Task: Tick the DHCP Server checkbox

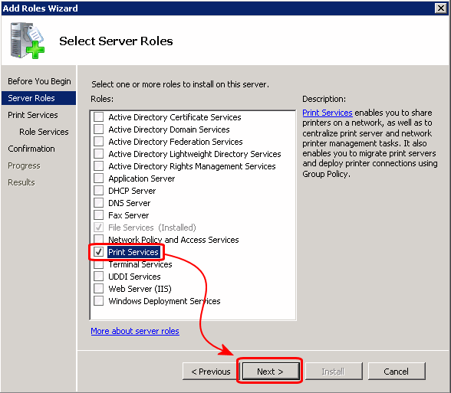Action: coord(99,191)
